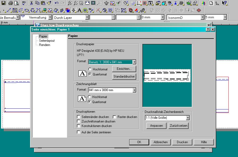
Task: Click the Zoom In magnifier icon
Action: click(70, 3)
